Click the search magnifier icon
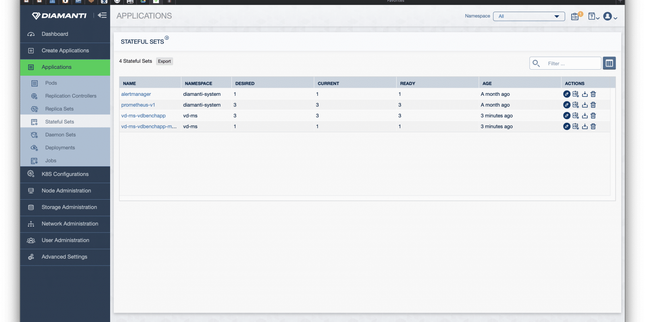 click(536, 63)
